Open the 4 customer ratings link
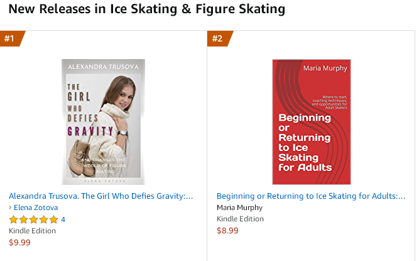Viewport: 419px width, 261px height. 63,219
